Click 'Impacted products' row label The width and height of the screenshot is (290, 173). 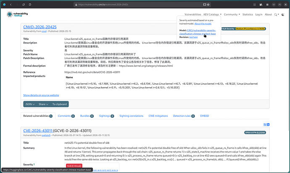[x=34, y=76]
